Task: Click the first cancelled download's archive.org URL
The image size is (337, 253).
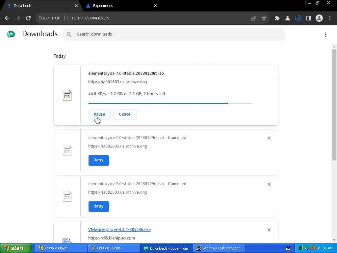Action: point(117,146)
